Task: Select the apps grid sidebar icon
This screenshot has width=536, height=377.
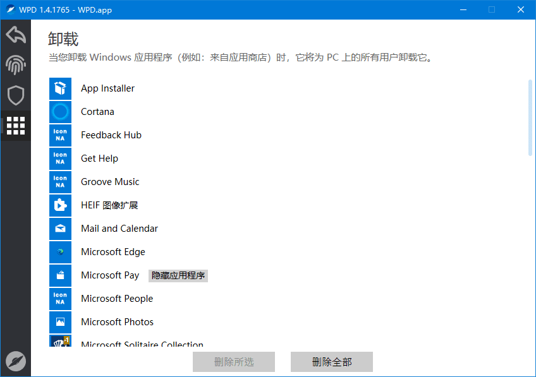Action: coord(16,126)
